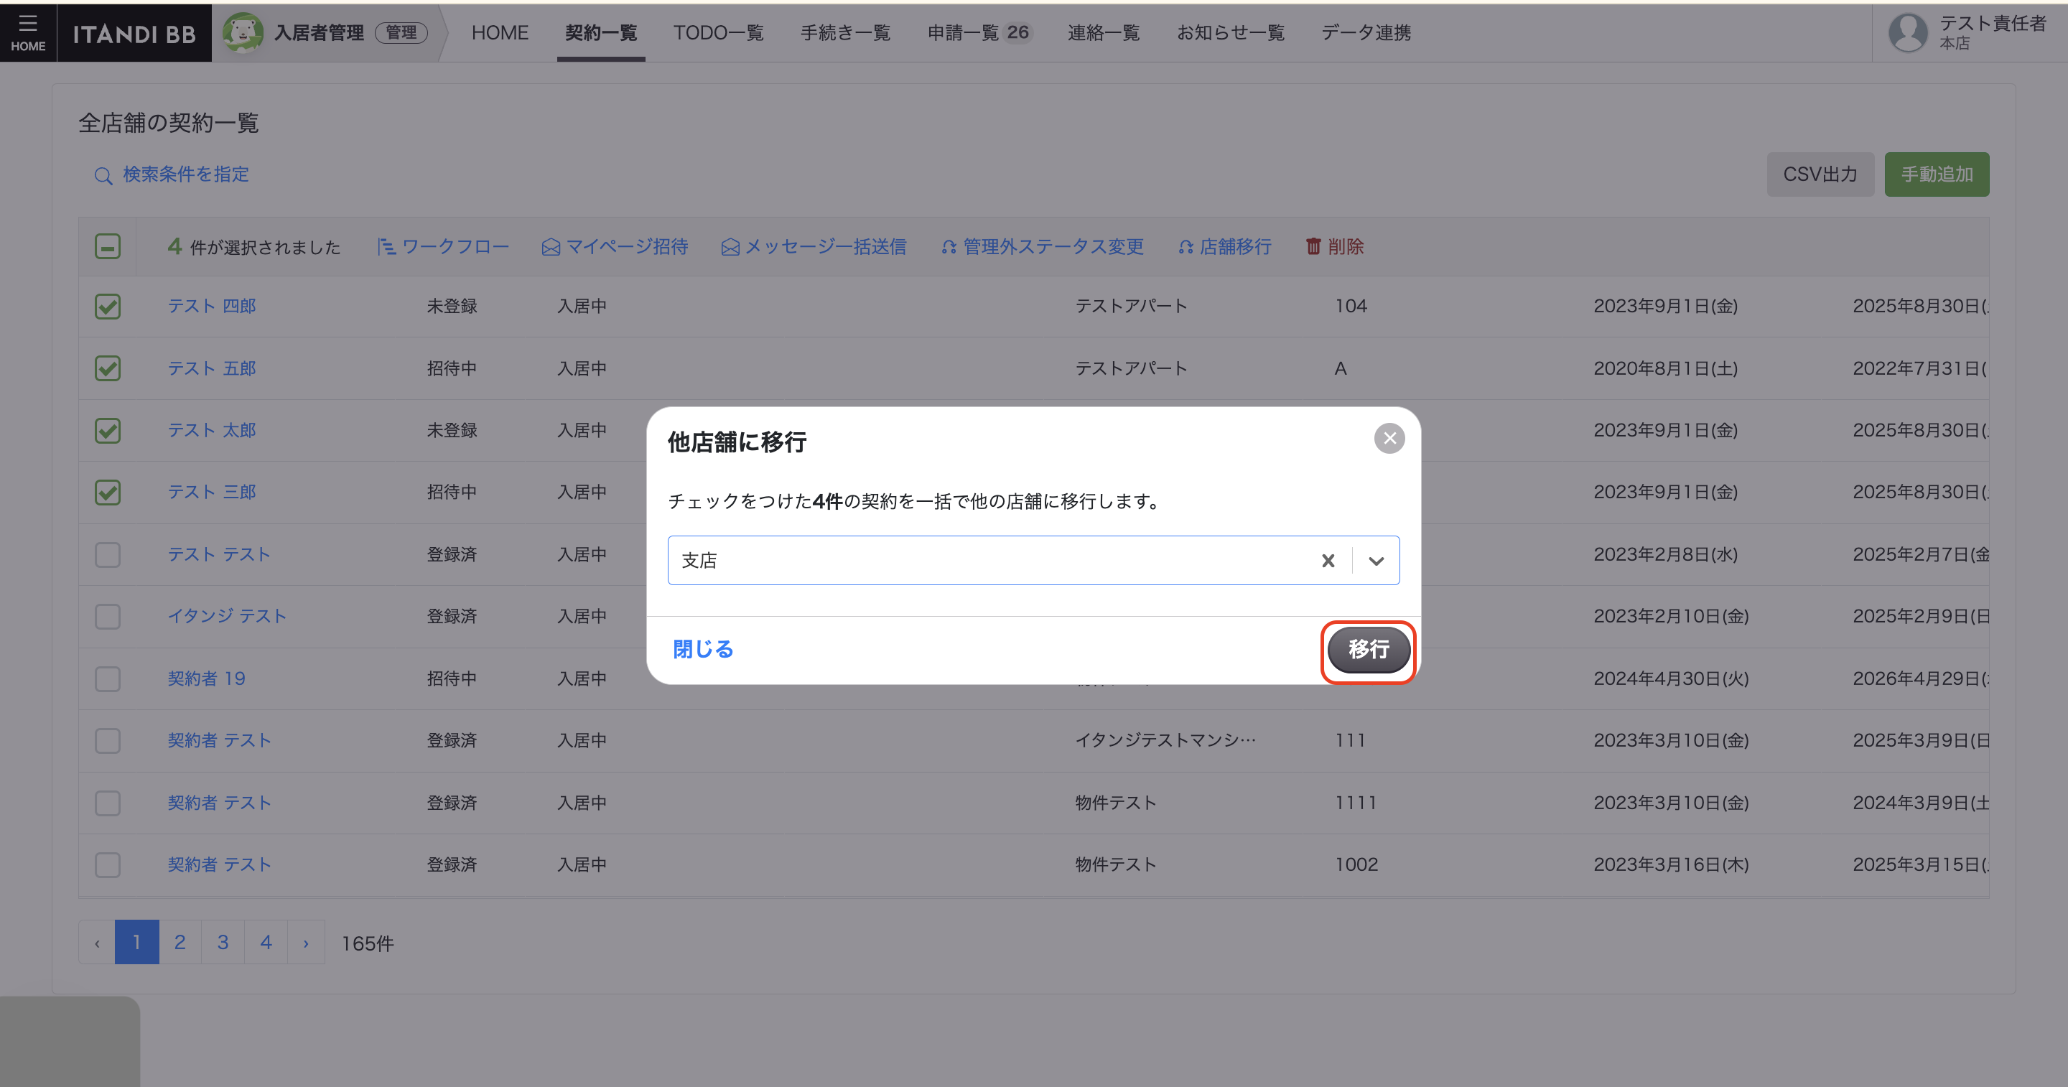
Task: Check the テスト テスト row checkbox
Action: point(108,555)
